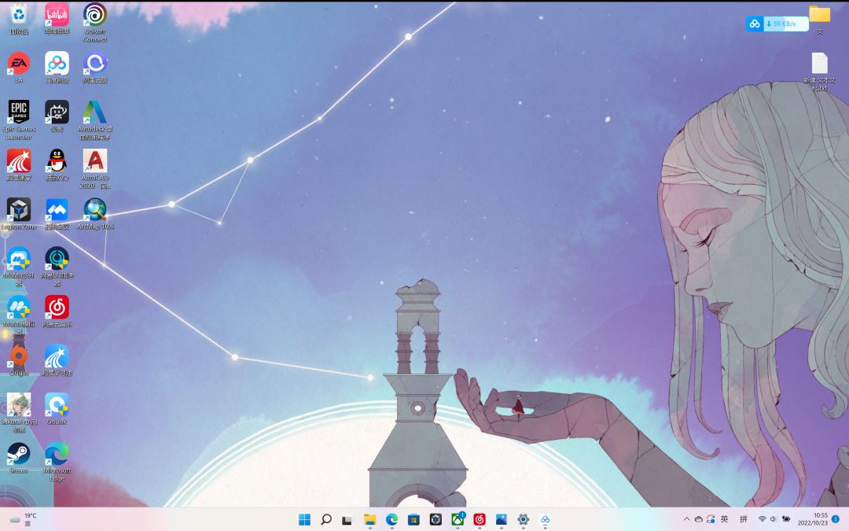Open Legion Zone taskbar icon
Viewport: 849px width, 531px height.
coord(436,520)
